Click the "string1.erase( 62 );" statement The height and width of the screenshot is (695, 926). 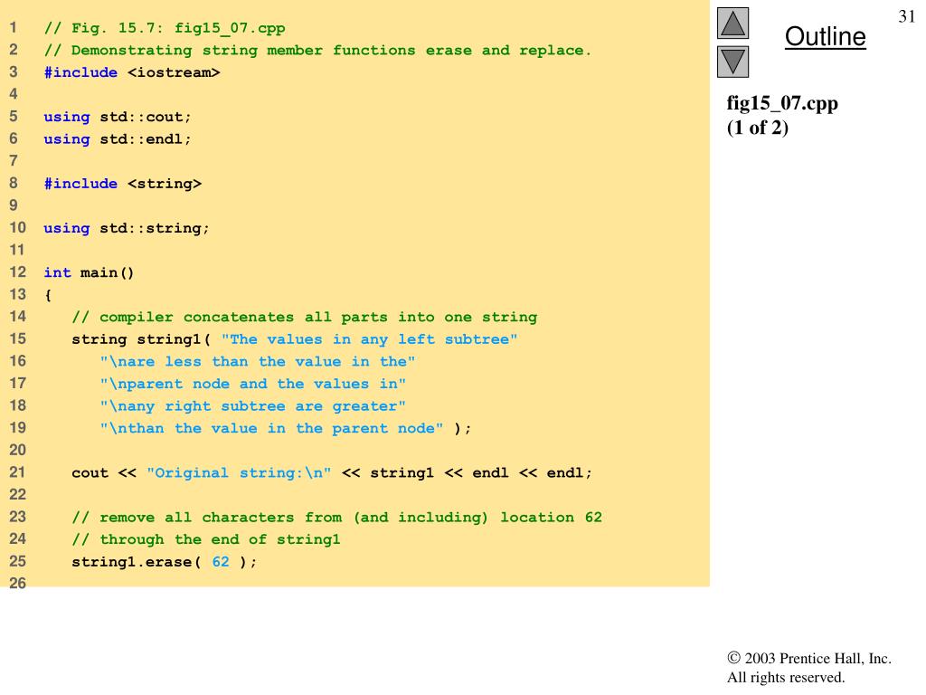coord(165,562)
